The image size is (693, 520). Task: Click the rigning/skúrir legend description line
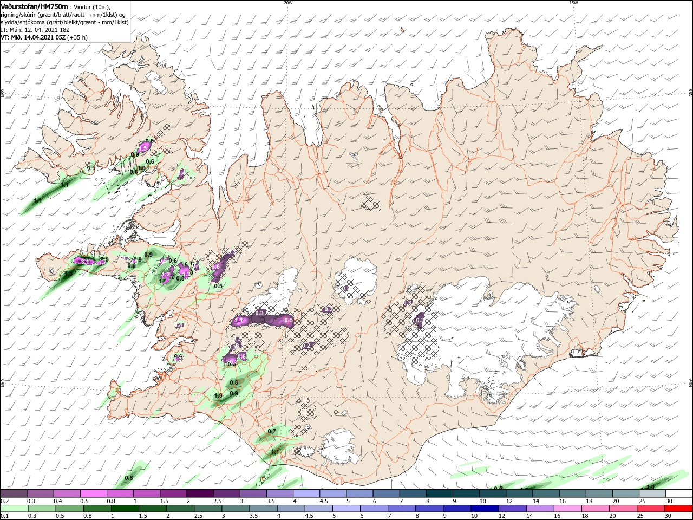pyautogui.click(x=64, y=14)
